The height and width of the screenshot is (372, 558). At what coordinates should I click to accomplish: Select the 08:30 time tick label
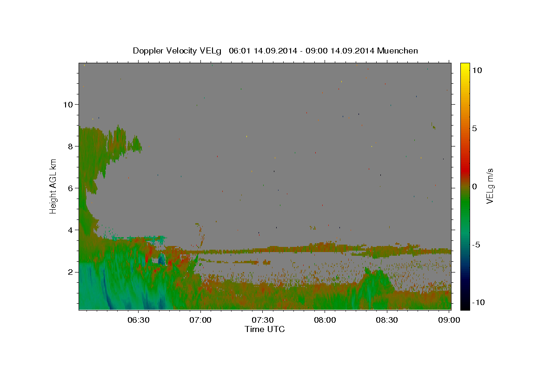[387, 320]
